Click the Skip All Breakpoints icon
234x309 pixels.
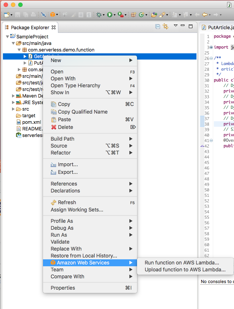point(43,15)
